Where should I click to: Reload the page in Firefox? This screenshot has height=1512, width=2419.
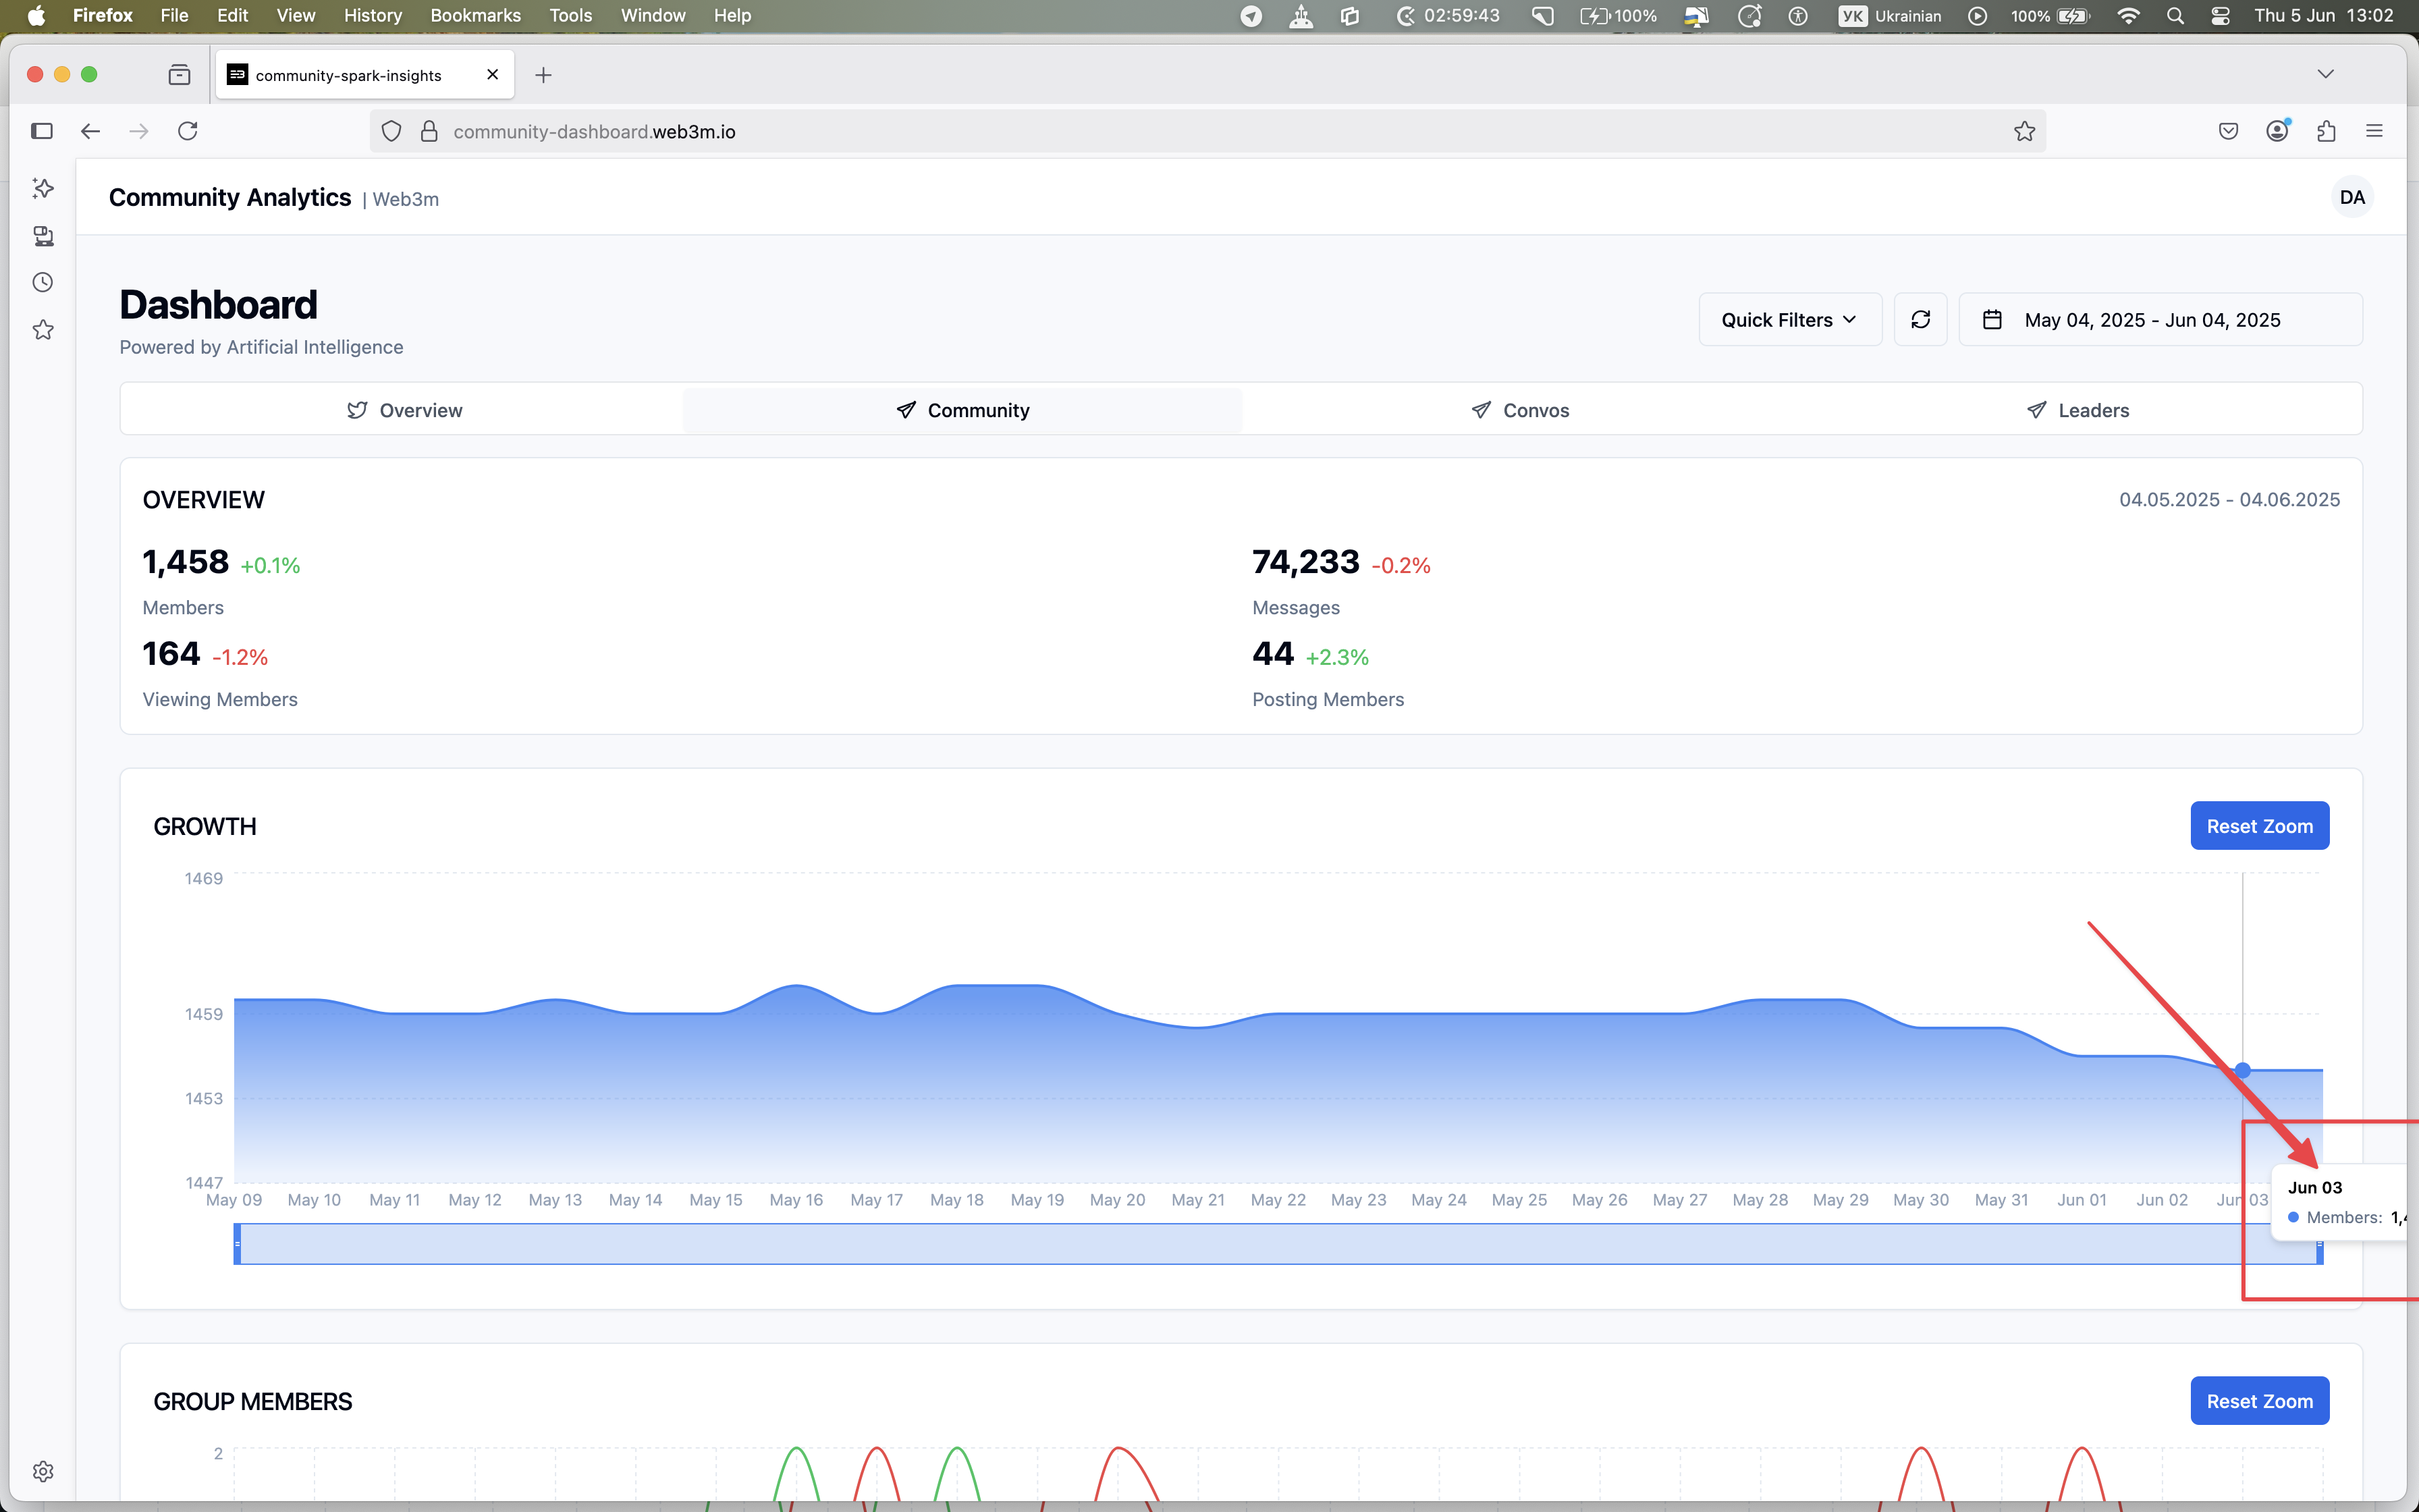click(x=187, y=131)
